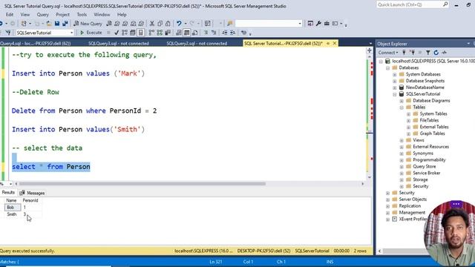
Task: Select the Database Diagrams tree item
Action: coord(431,101)
